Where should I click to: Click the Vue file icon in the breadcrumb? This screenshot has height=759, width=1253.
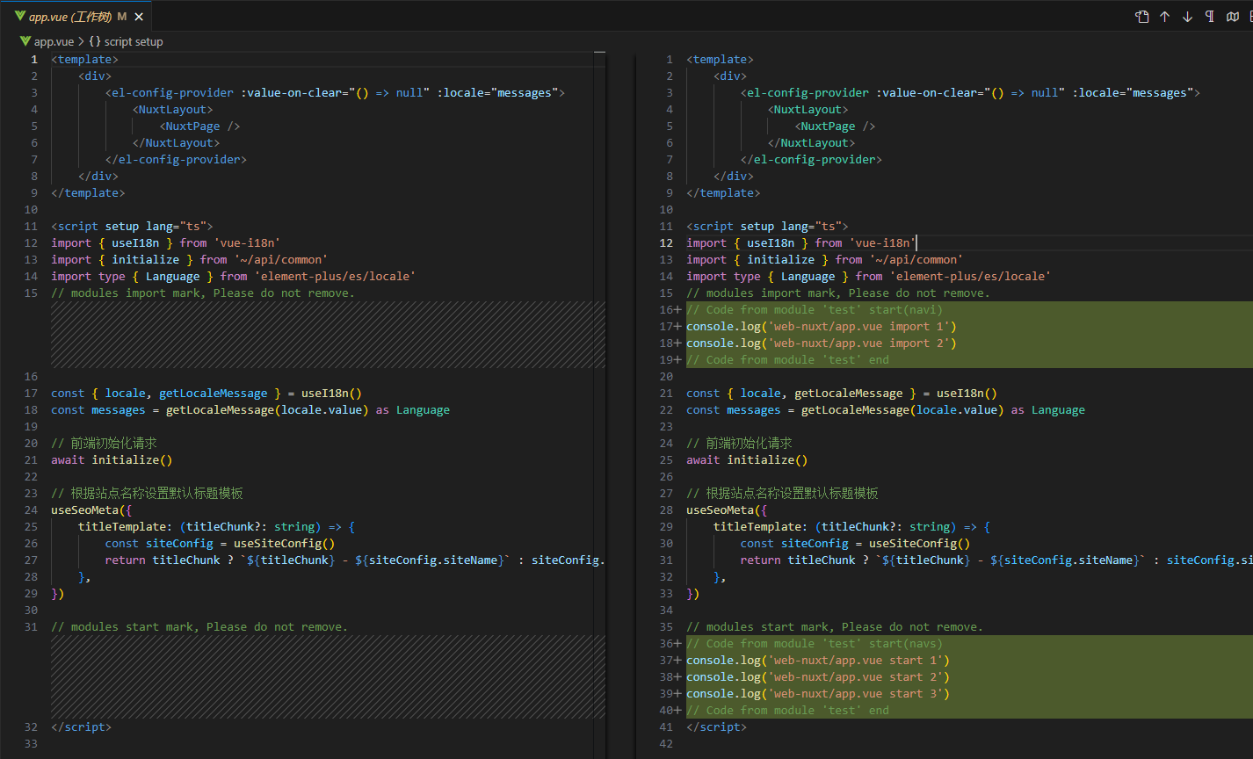point(25,41)
